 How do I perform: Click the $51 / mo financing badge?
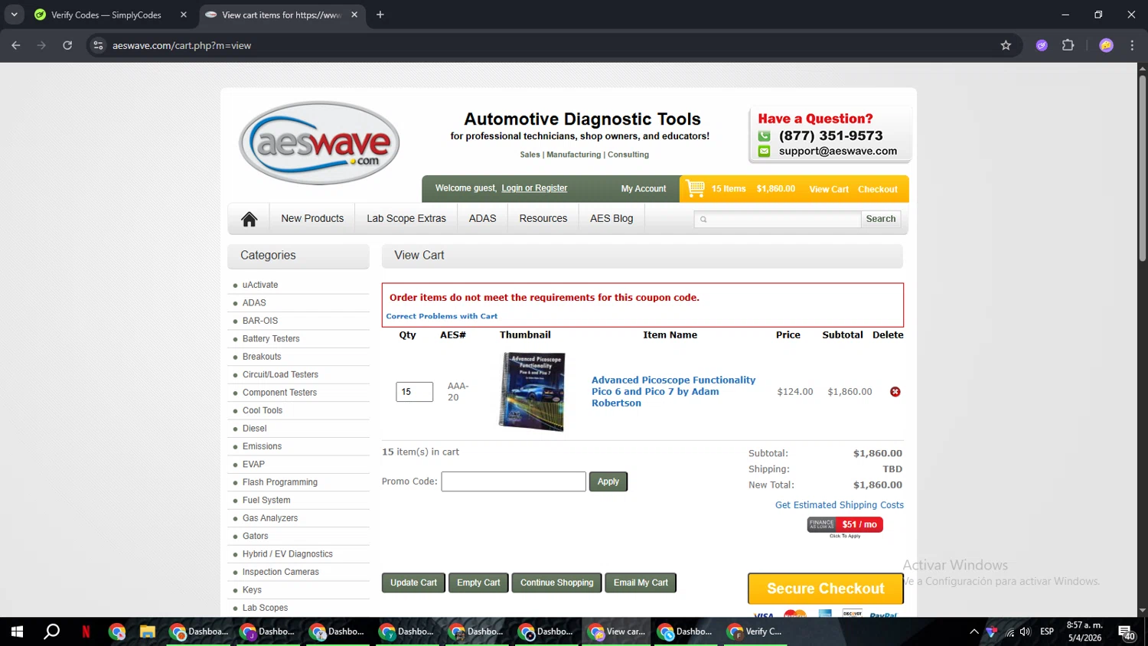tap(845, 524)
